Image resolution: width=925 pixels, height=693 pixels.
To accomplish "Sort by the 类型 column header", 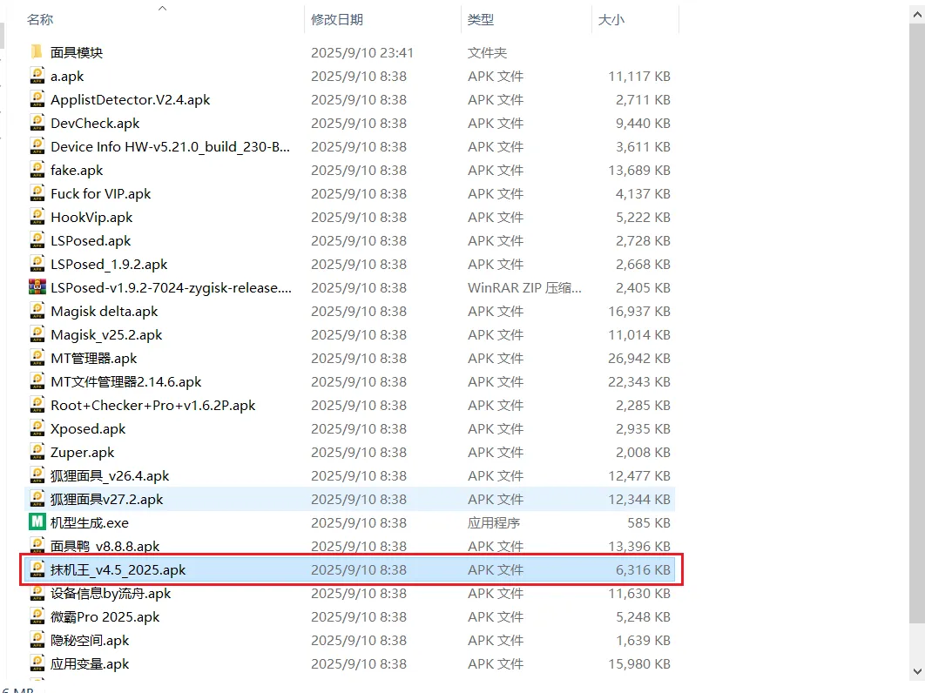I will click(480, 19).
